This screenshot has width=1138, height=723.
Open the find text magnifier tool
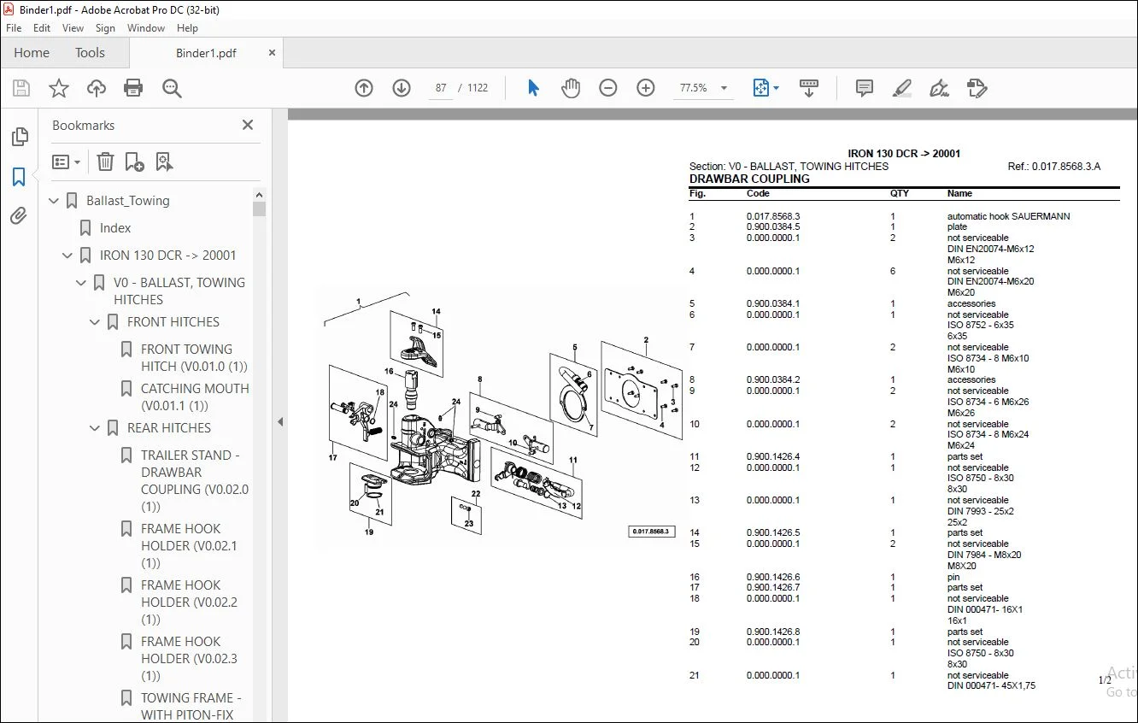172,88
